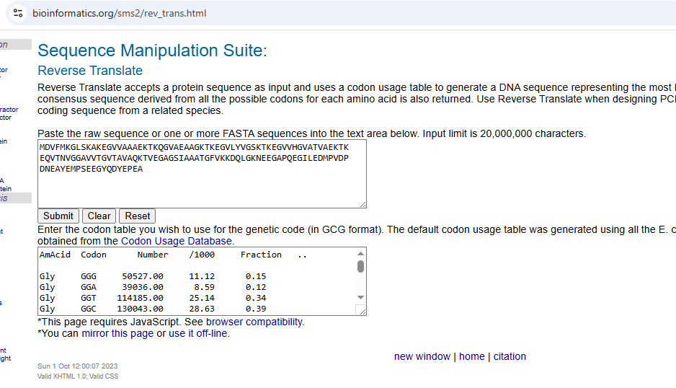The image size is (676, 388).
Task: Click resize handle of protein sequence box
Action: [362, 203]
